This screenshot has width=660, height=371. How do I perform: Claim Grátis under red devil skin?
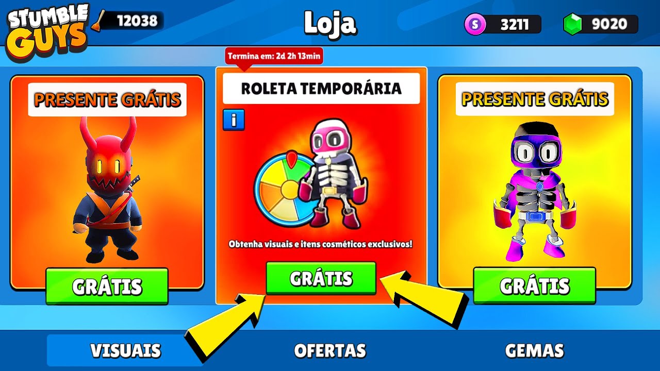tap(107, 286)
